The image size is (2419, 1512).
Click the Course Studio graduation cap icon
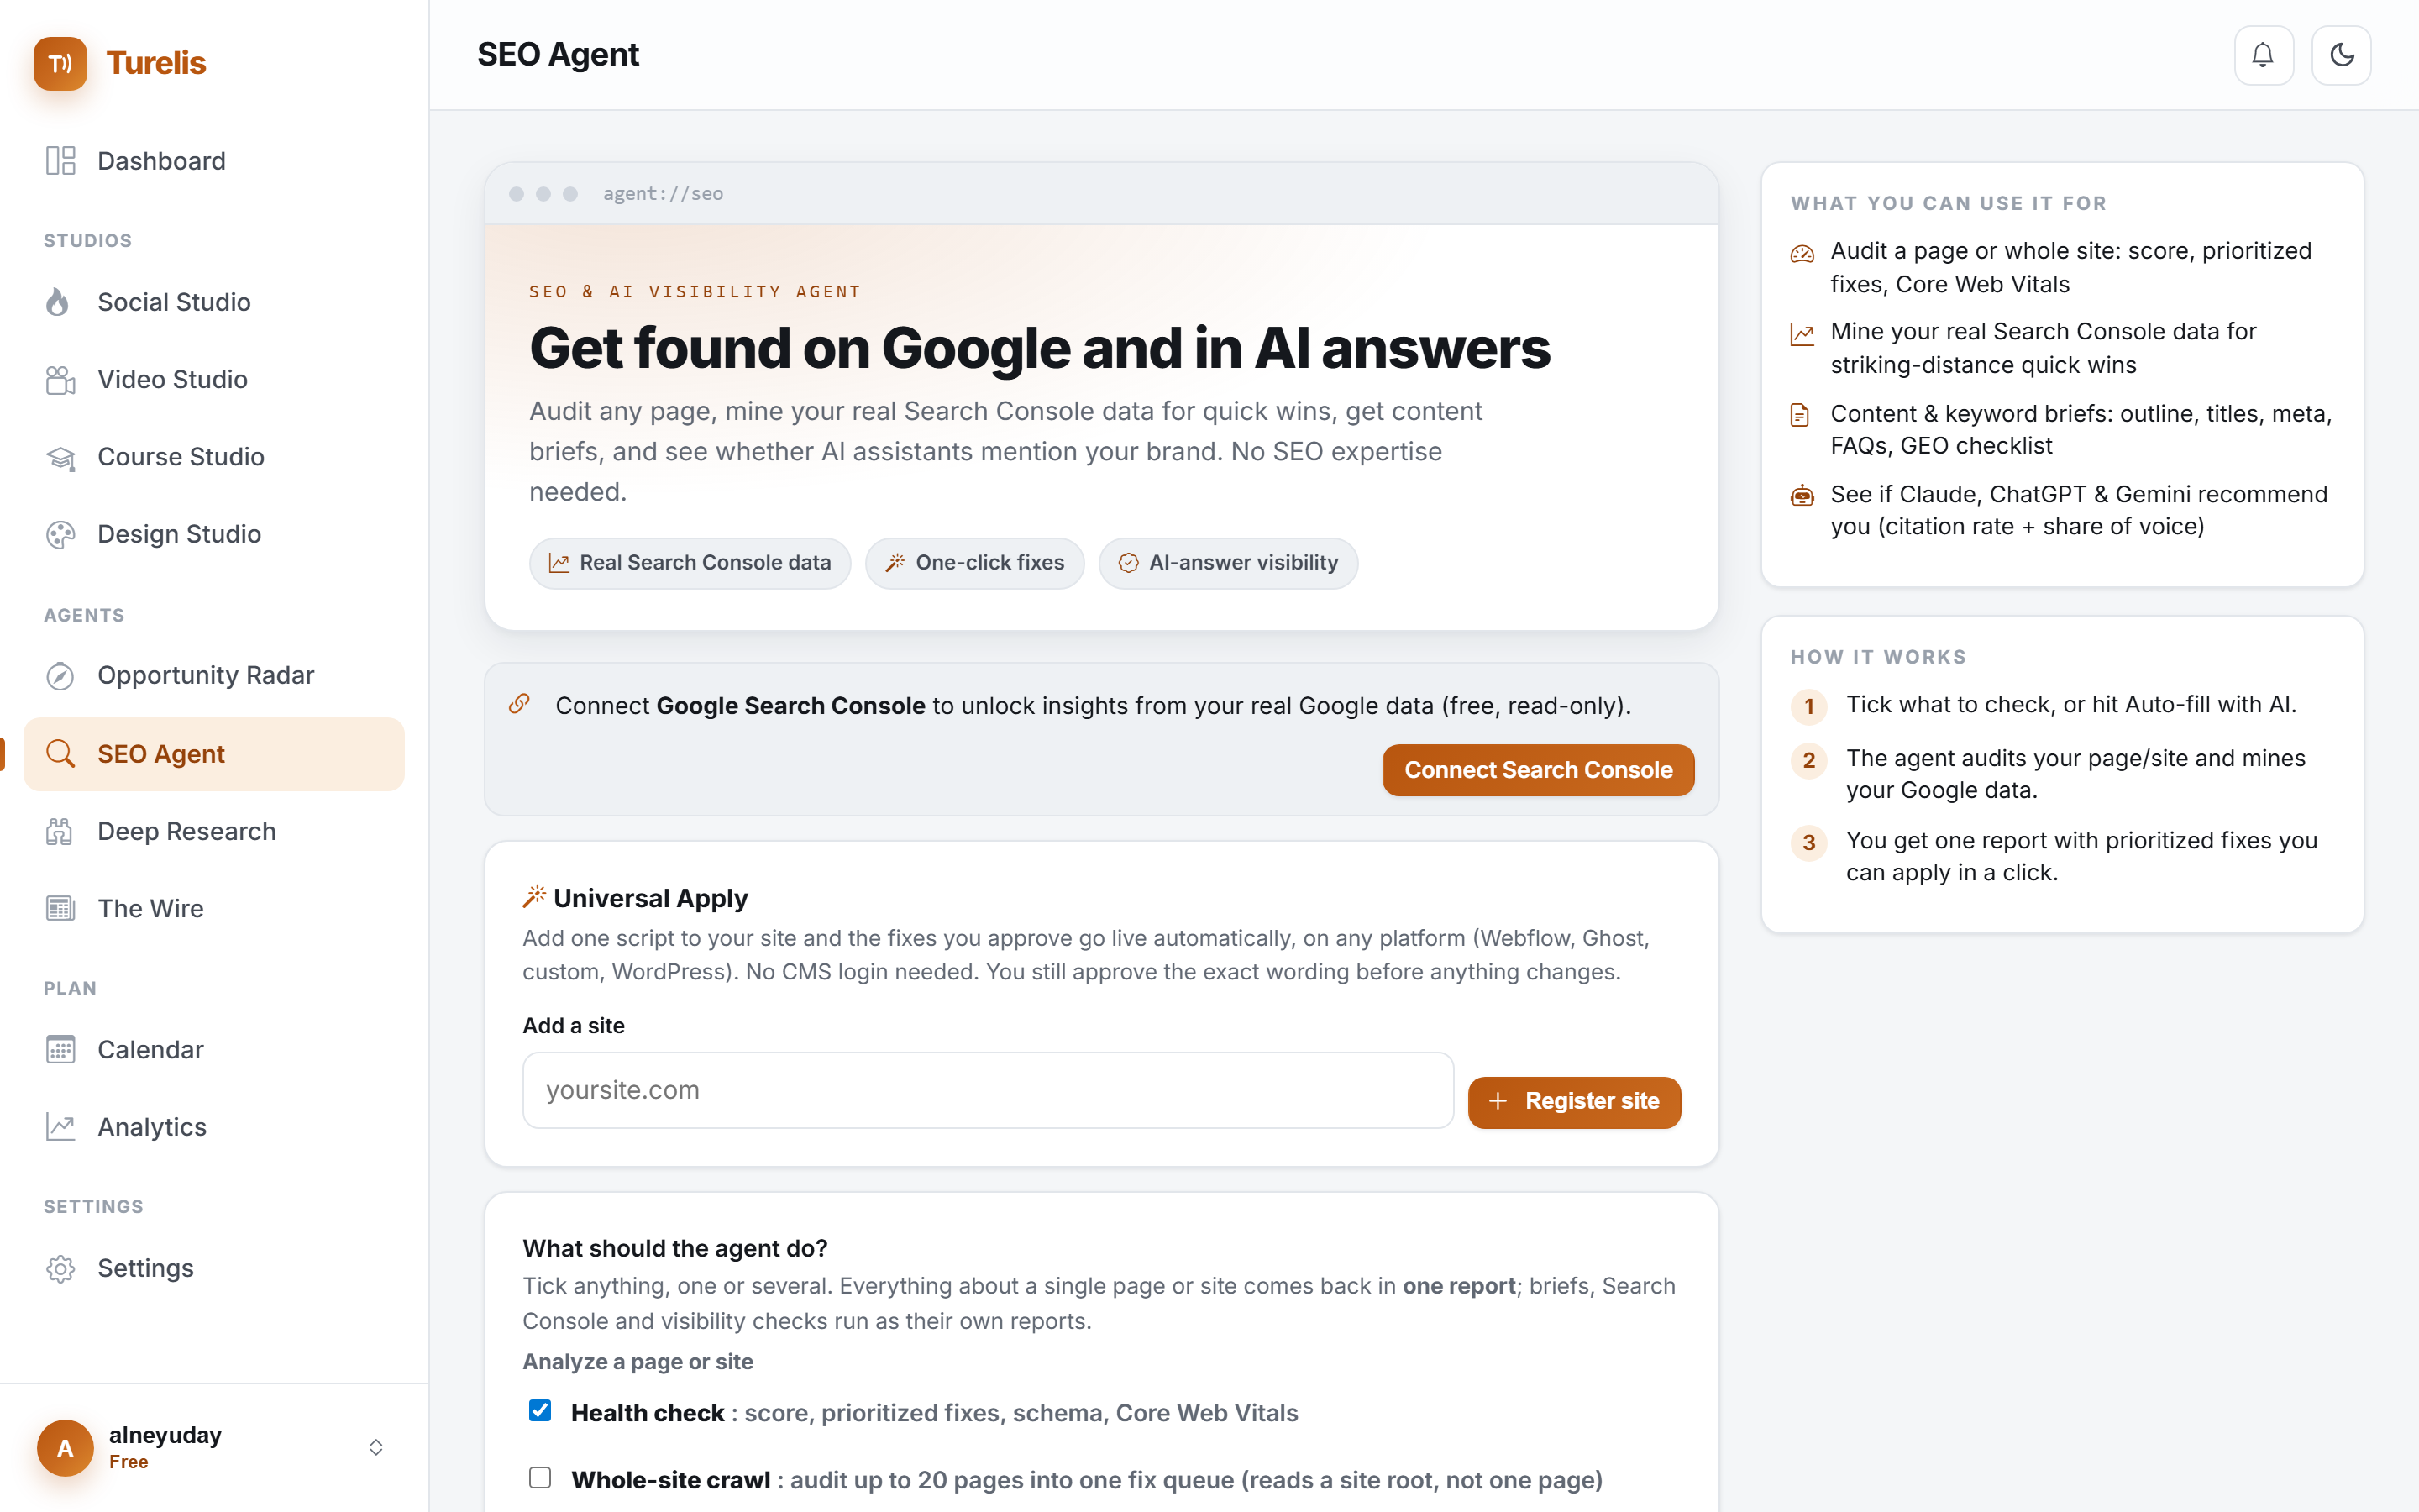tap(60, 457)
